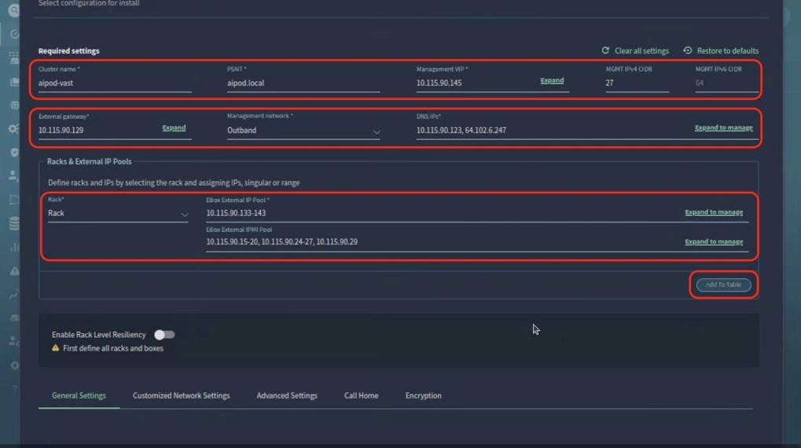Image resolution: width=801 pixels, height=448 pixels.
Task: Click Expand to manage for EBox External IP Pool
Action: pyautogui.click(x=714, y=212)
